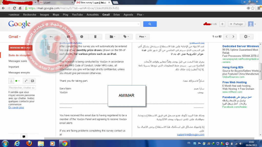262x147 pixels.
Task: Open YouTube in Google bar
Action: click(x=77, y=15)
